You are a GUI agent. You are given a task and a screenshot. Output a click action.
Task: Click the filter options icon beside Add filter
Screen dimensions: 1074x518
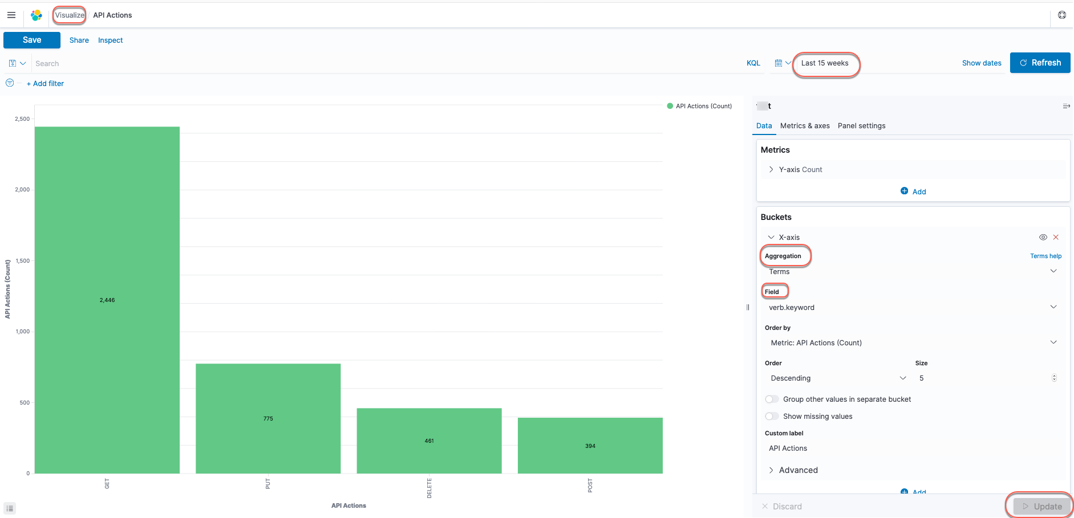(10, 83)
